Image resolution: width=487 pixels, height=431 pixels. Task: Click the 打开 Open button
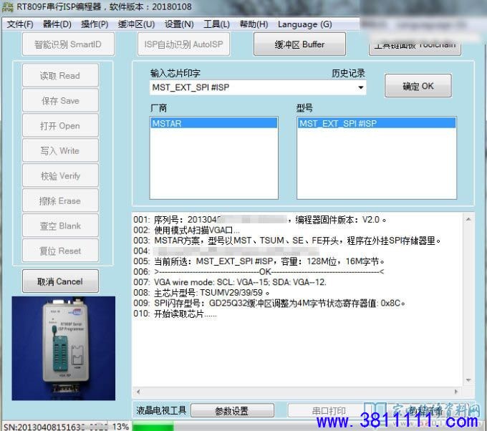click(x=60, y=126)
